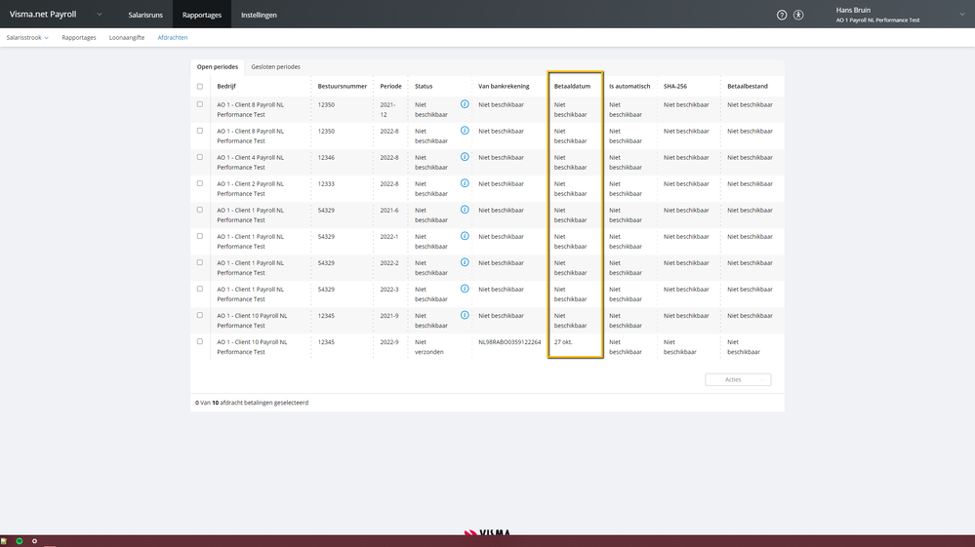Open the Acties dropdown button
975x547 pixels.
(x=738, y=379)
